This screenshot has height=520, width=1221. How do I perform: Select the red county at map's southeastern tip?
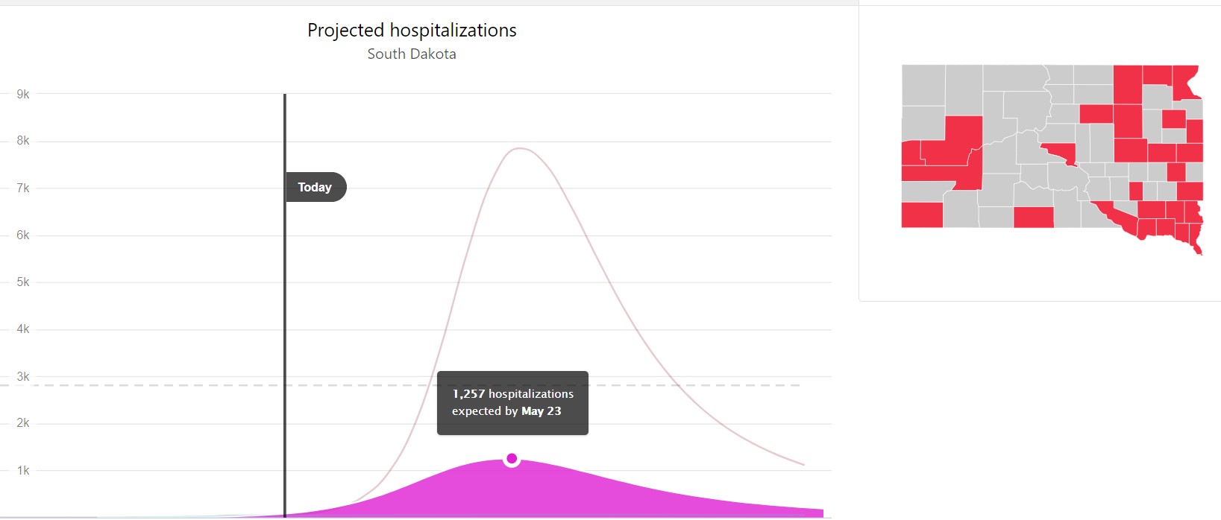click(1196, 240)
